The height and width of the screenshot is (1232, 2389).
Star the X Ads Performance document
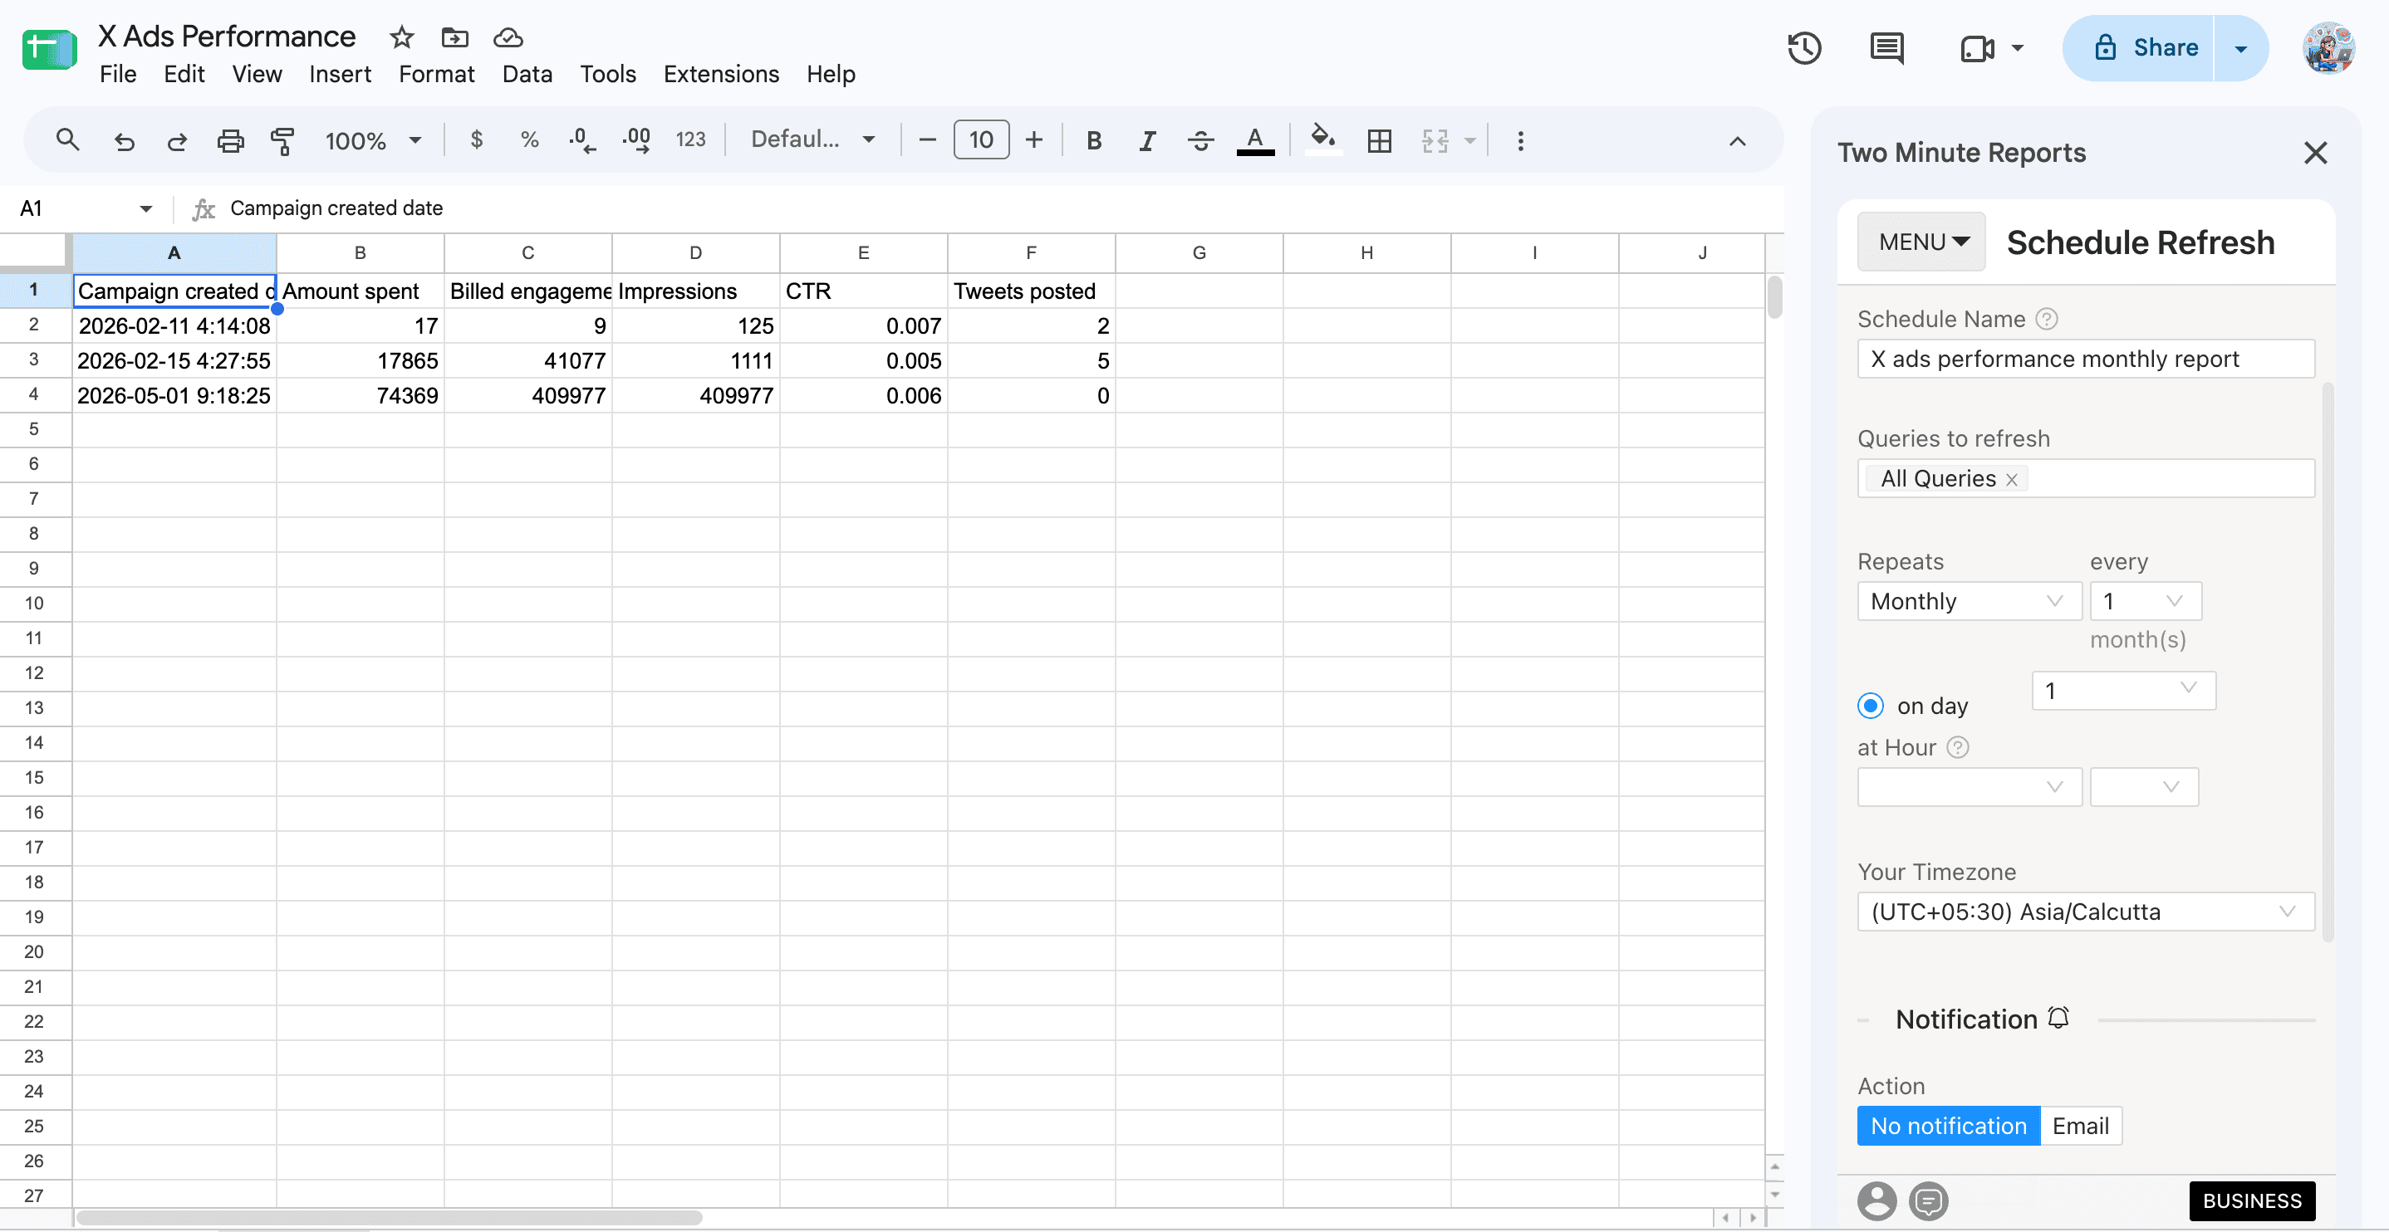point(401,37)
